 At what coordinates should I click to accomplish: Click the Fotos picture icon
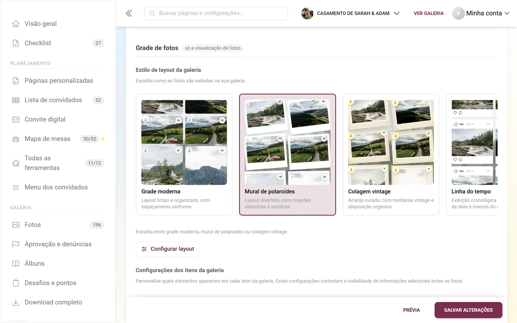pos(16,225)
